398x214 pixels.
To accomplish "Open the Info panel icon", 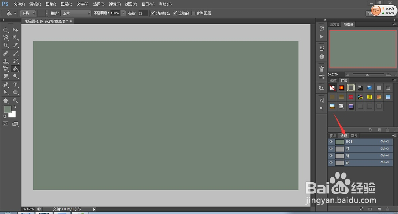I will click(x=322, y=57).
